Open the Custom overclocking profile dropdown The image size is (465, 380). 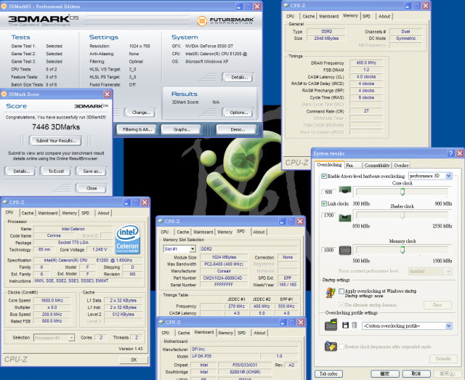click(449, 326)
